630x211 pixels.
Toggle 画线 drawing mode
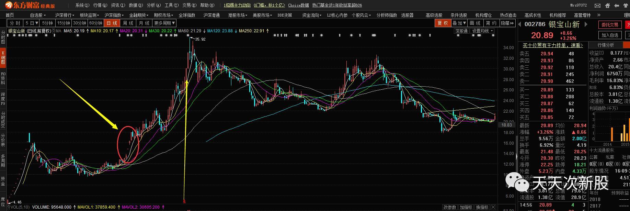tap(475, 23)
